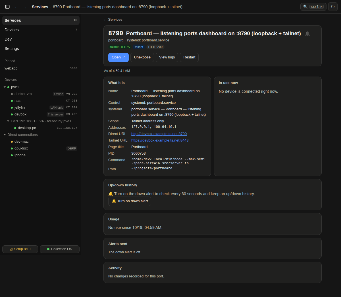The width and height of the screenshot is (341, 297).
Task: Click the back navigation arrow
Action: click(16, 7)
